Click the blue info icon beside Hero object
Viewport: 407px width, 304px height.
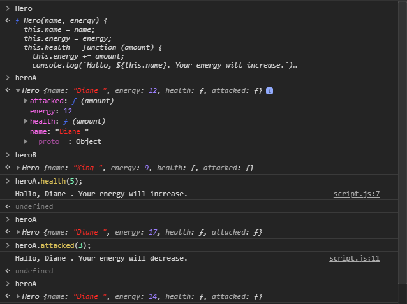click(269, 91)
